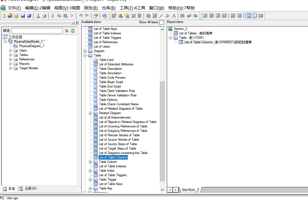Click the Available items scrollbar thumb

tap(162, 131)
